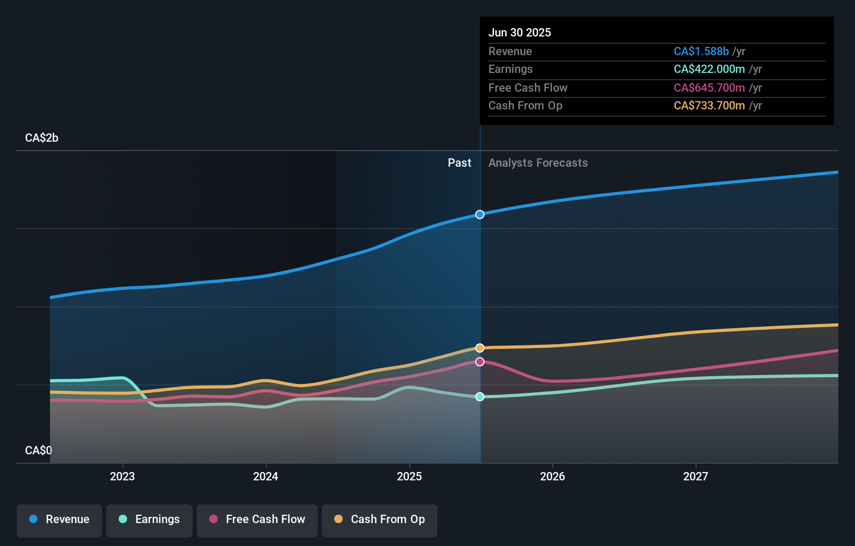Click the pink Free Cash Flow legend dot

point(213,519)
